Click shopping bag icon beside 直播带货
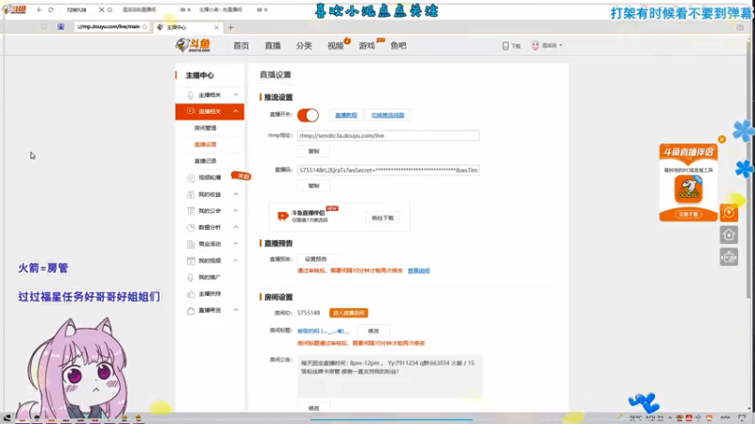 (191, 311)
